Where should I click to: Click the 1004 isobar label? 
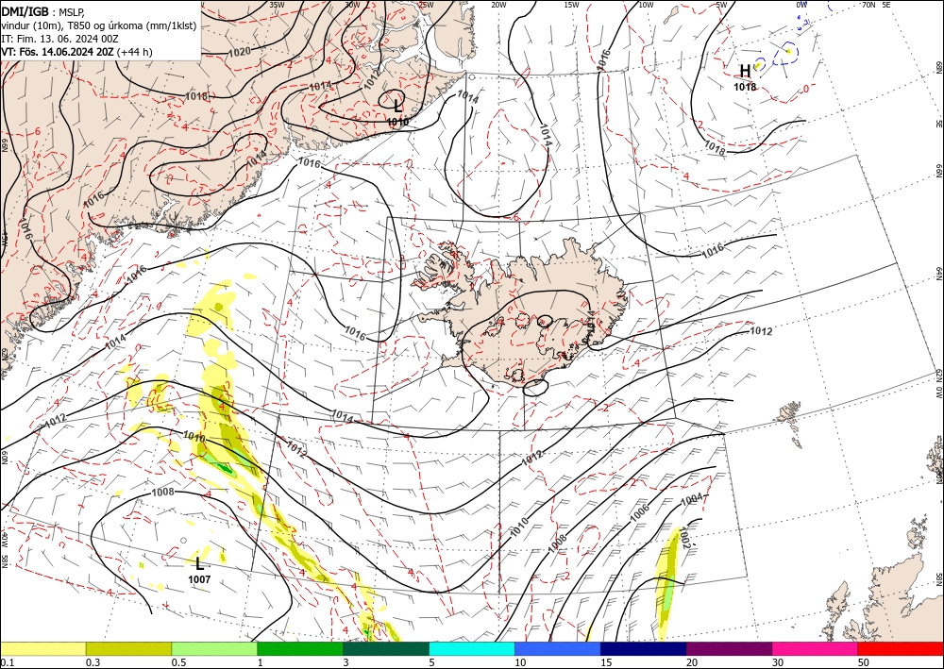(x=691, y=500)
